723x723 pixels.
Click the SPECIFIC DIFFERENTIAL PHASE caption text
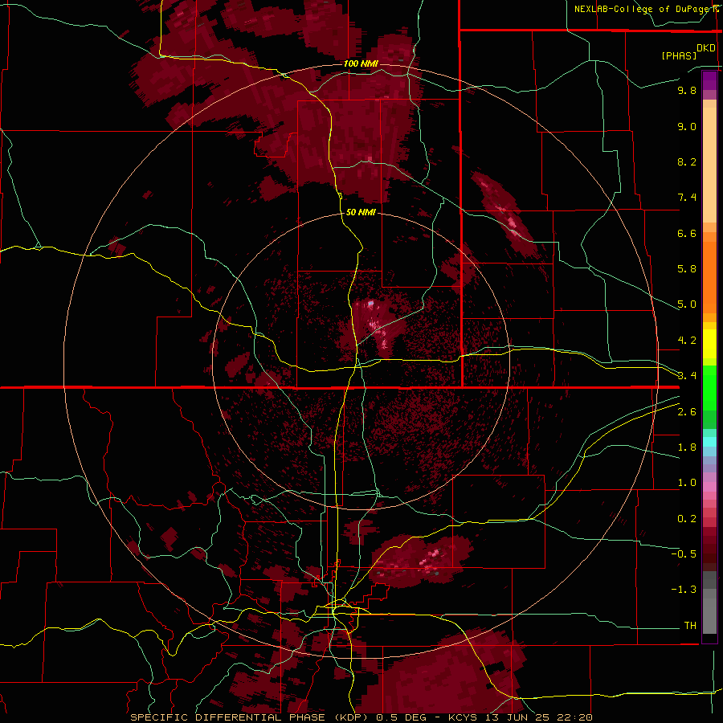click(x=230, y=717)
